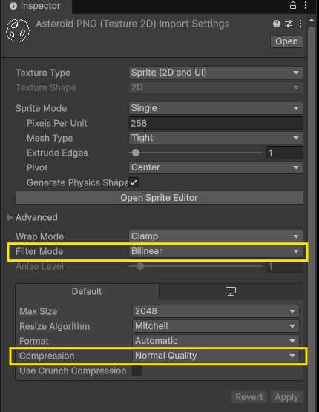Click the info icon on Inspector tab
Viewport: 319px width, 412px height.
[13, 6]
